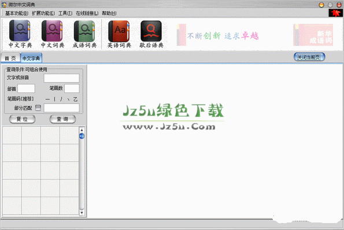The image size is (344, 230).
Task: Open the red 英语词典 icon
Action: pos(119,34)
